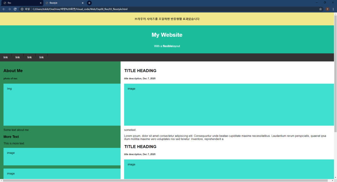Click the Korean notice text in yellow banner
This screenshot has height=182, width=337.
point(167,19)
